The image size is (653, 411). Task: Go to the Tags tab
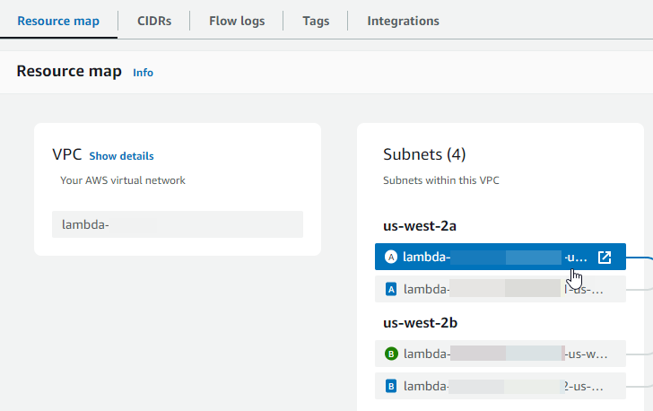click(x=315, y=21)
